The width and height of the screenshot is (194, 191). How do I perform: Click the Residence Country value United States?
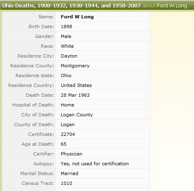(x=76, y=85)
